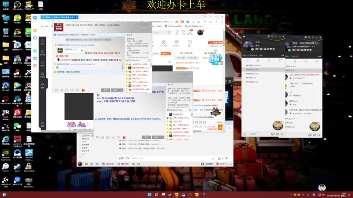Open OBS Studio desktop shortcut
353x198 pixels.
(x=17, y=5)
